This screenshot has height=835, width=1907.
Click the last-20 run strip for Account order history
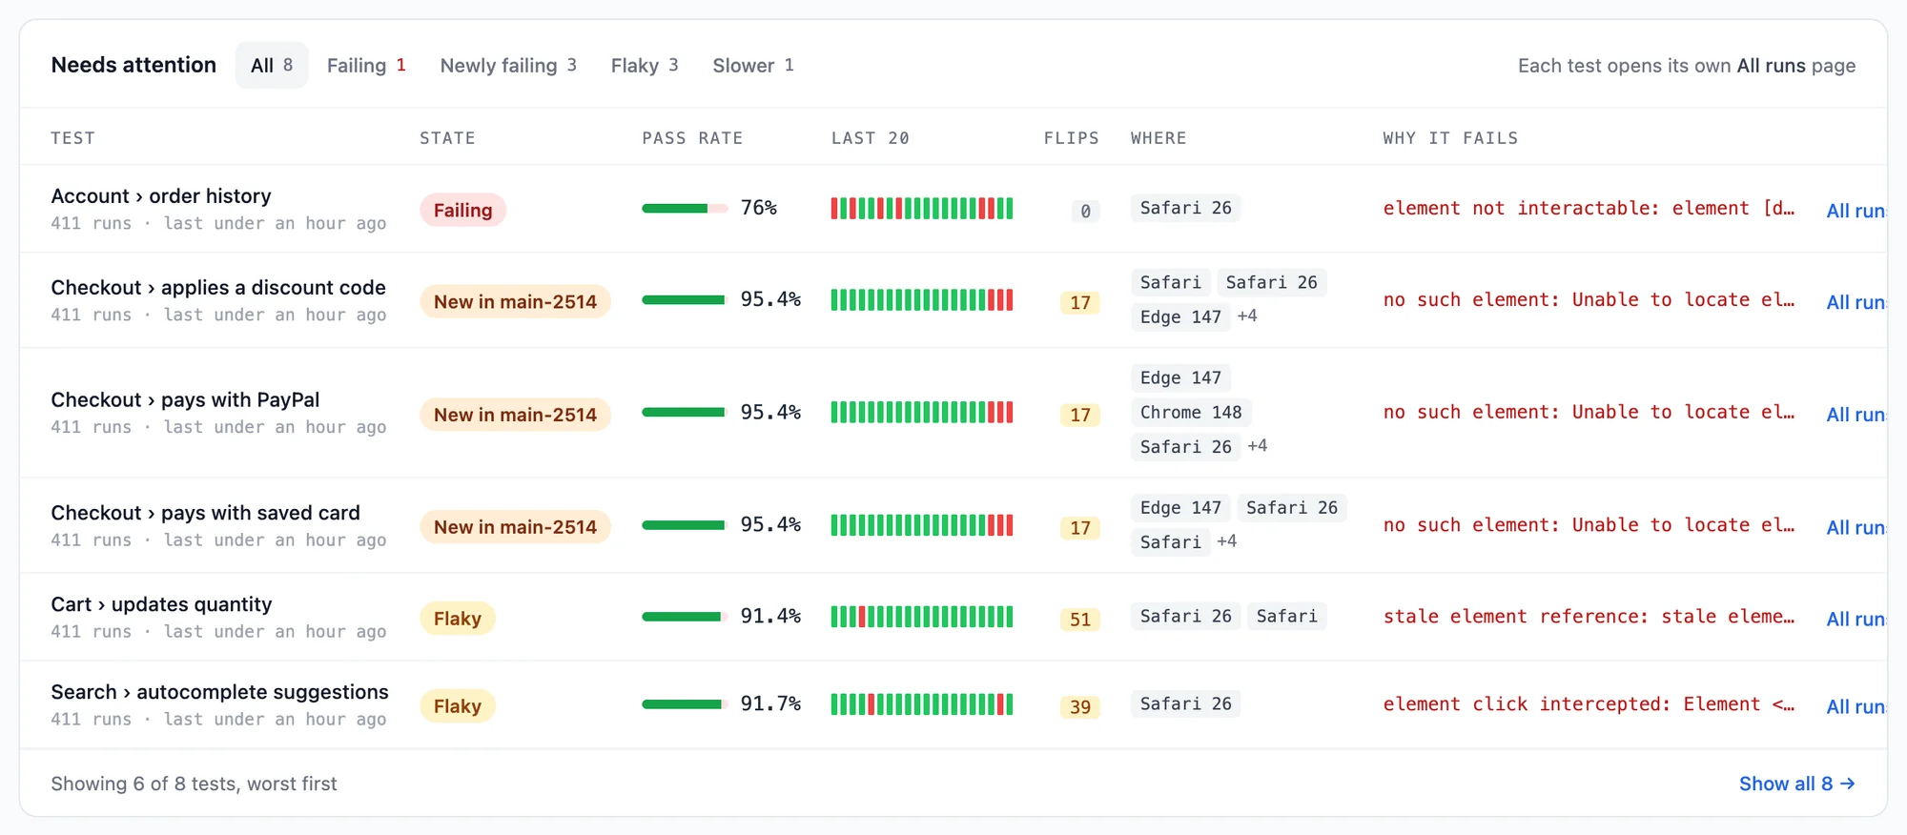(922, 208)
